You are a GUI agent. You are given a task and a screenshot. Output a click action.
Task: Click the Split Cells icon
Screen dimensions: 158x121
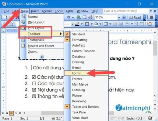pos(121,24)
